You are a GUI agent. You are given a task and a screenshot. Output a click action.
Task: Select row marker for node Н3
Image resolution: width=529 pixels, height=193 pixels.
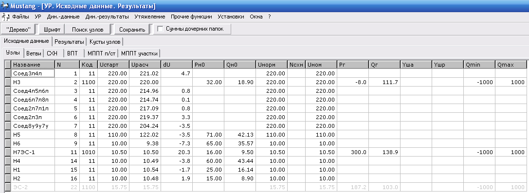[8, 82]
